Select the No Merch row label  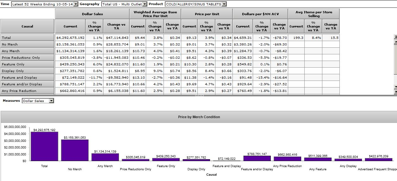[x=27, y=44]
